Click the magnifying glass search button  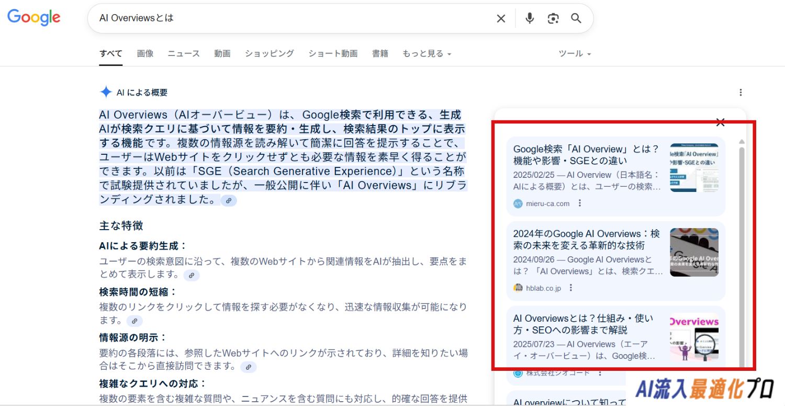pyautogui.click(x=576, y=18)
